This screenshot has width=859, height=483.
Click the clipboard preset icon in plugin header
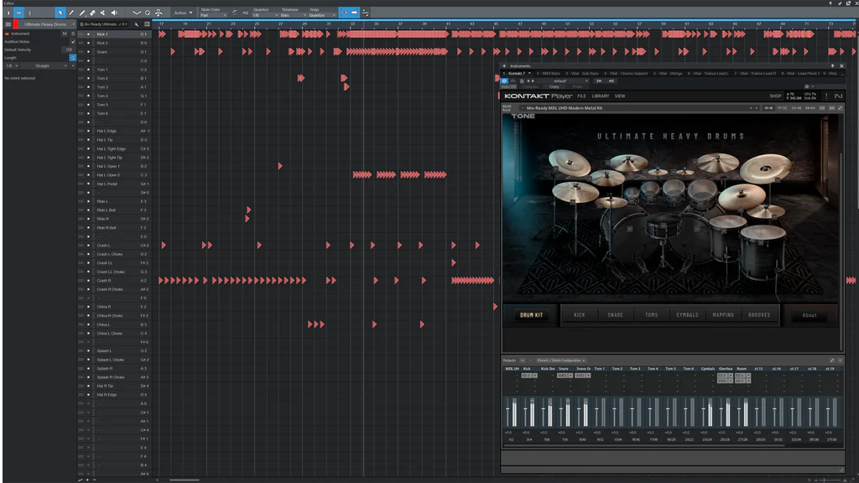[522, 81]
